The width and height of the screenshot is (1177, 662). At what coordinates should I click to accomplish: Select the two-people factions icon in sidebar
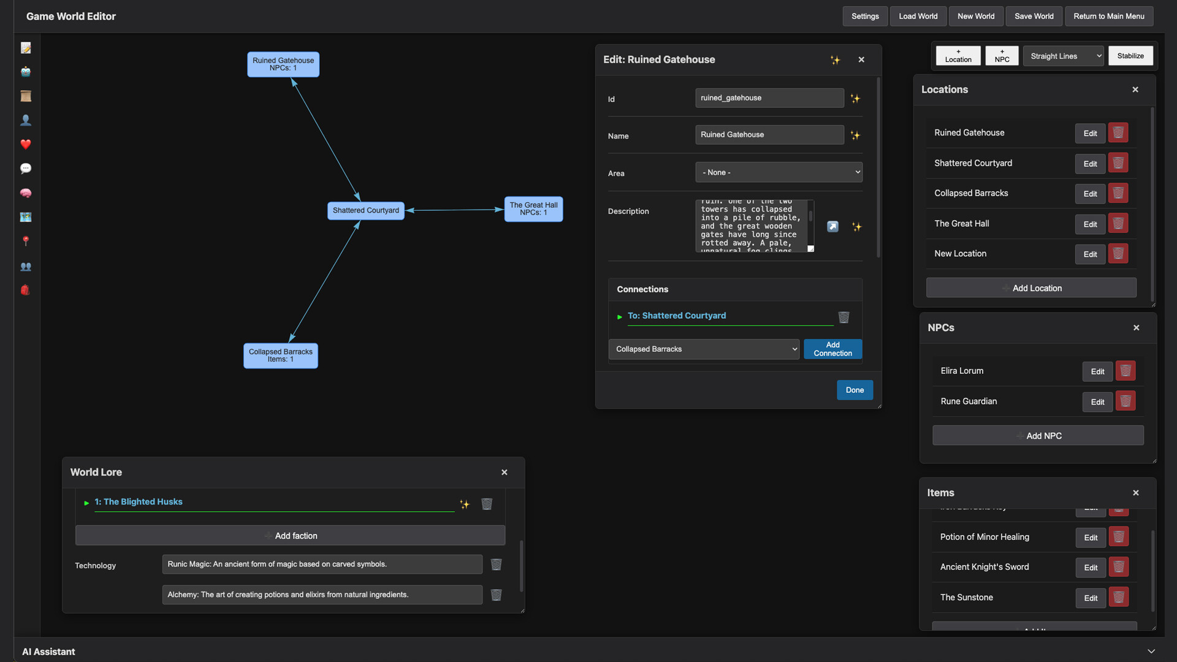[26, 267]
